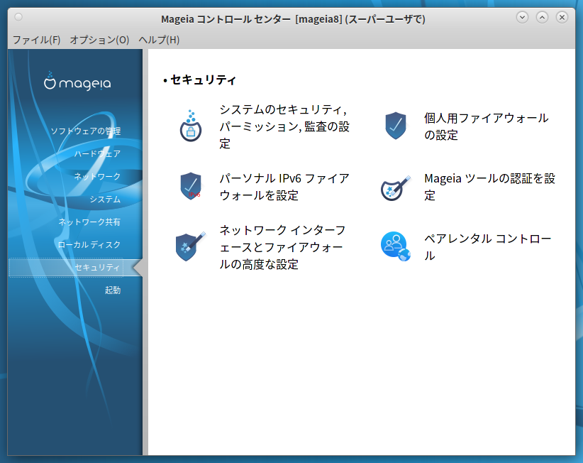Click the Mageia logo in sidebar
Viewport: 583px width, 463px height.
coord(77,82)
